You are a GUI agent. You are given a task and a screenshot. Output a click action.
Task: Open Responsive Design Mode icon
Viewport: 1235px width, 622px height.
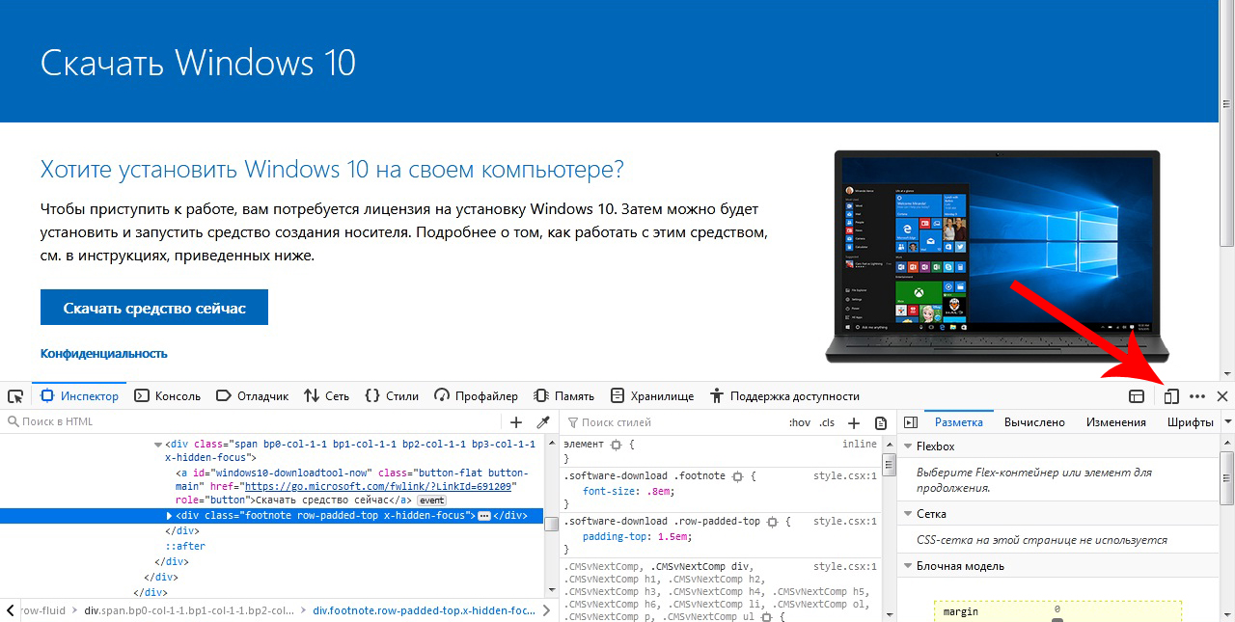point(1171,396)
